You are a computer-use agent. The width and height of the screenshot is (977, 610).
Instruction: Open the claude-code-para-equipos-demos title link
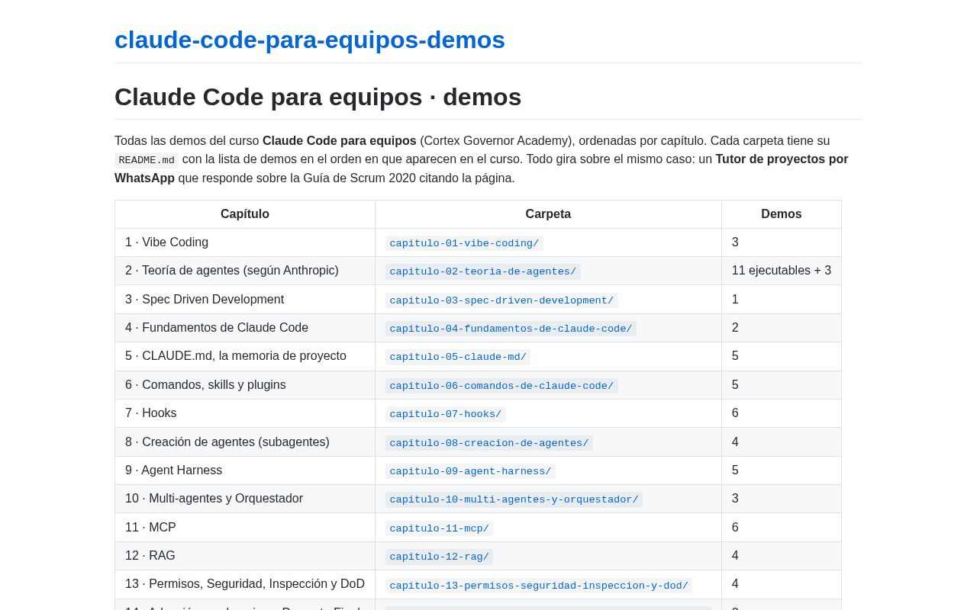coord(310,40)
